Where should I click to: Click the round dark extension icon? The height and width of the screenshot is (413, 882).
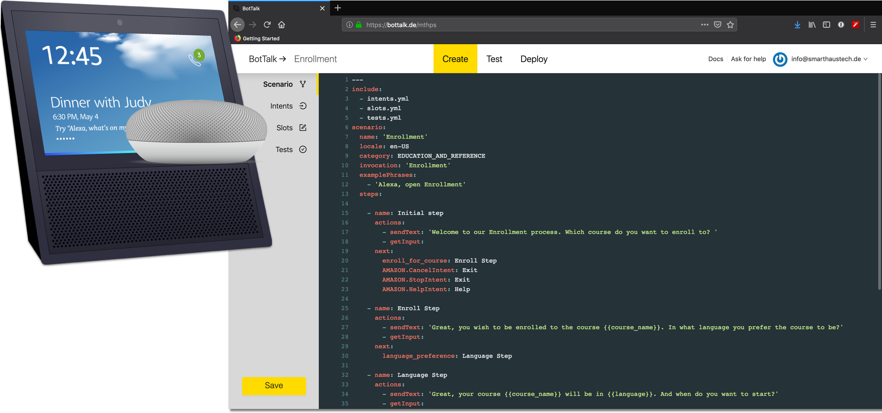(x=841, y=25)
